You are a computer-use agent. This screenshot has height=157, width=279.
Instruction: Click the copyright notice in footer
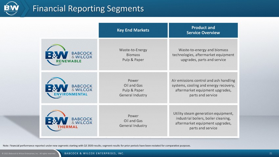point(29,153)
